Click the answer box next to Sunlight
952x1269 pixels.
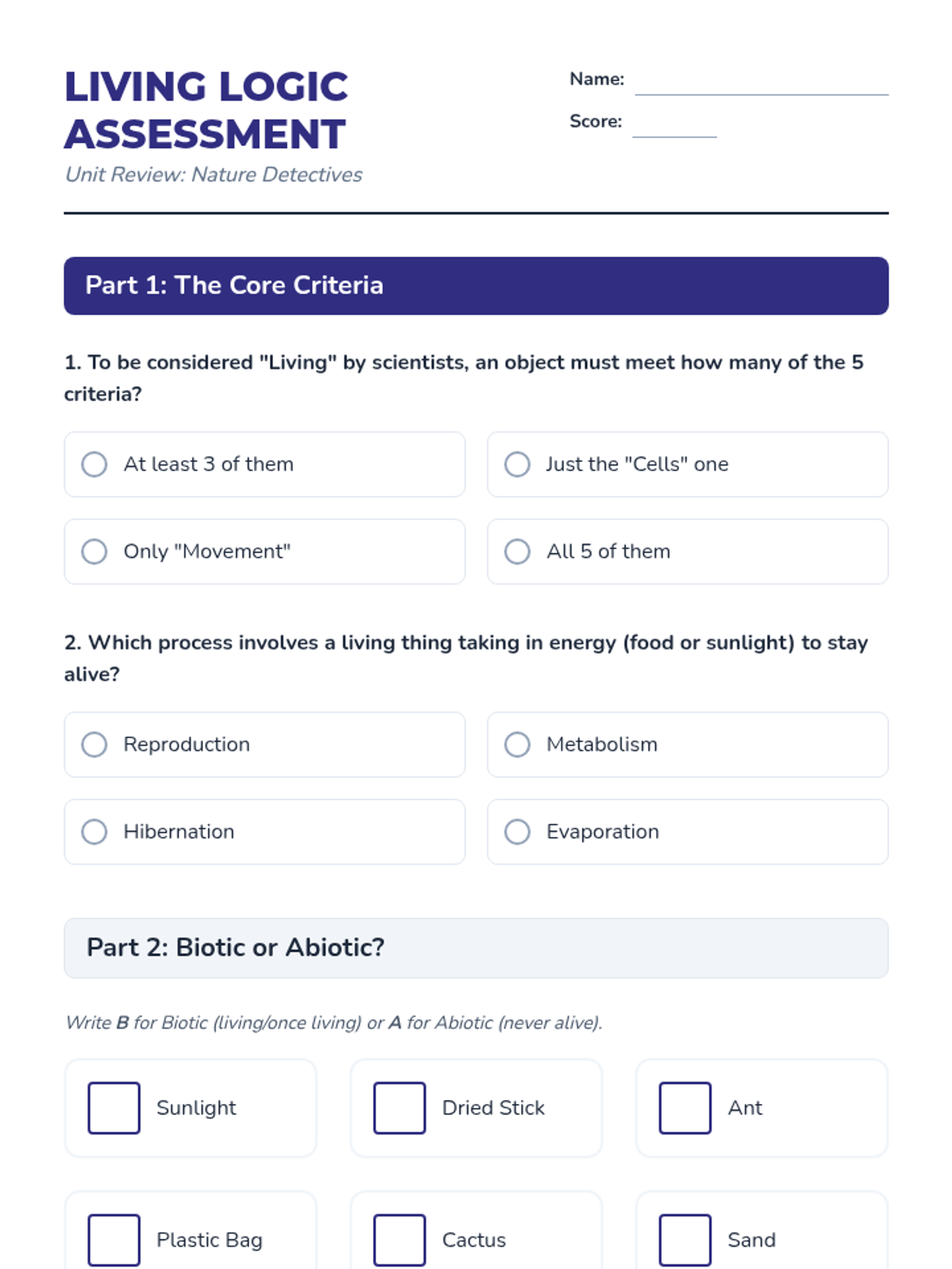[114, 1108]
